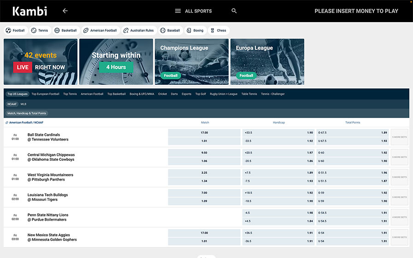Switch to Top European Football tab

(x=45, y=94)
